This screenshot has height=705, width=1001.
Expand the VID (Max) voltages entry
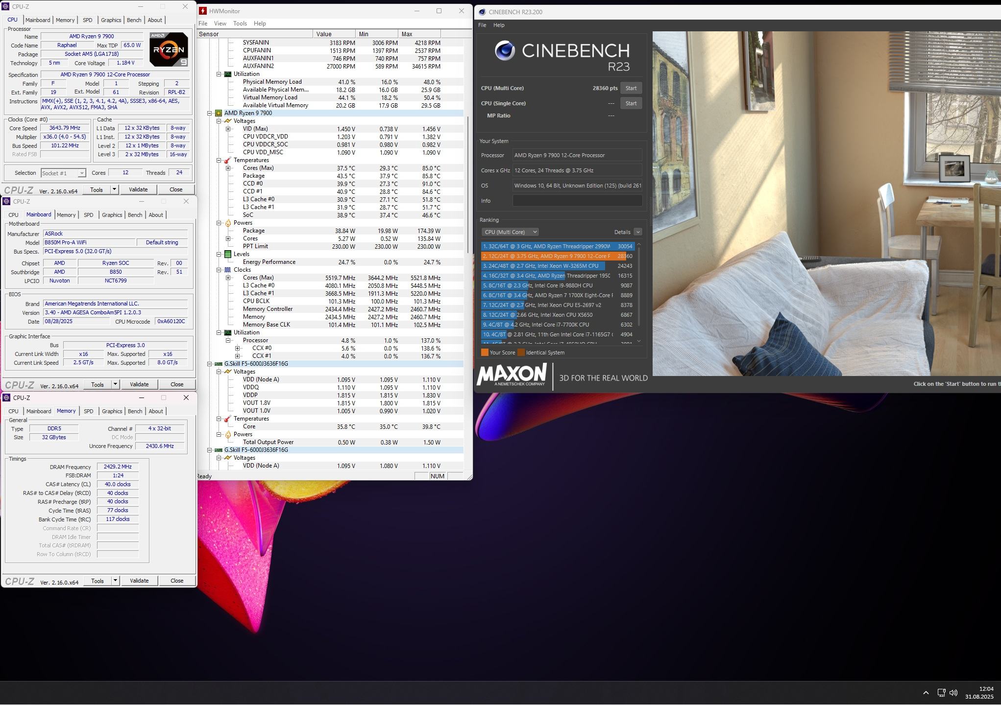coord(228,129)
